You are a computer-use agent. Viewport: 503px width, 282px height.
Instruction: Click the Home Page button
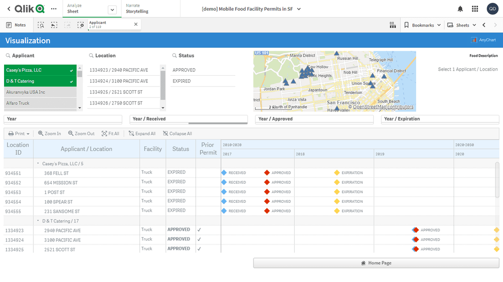point(376,263)
